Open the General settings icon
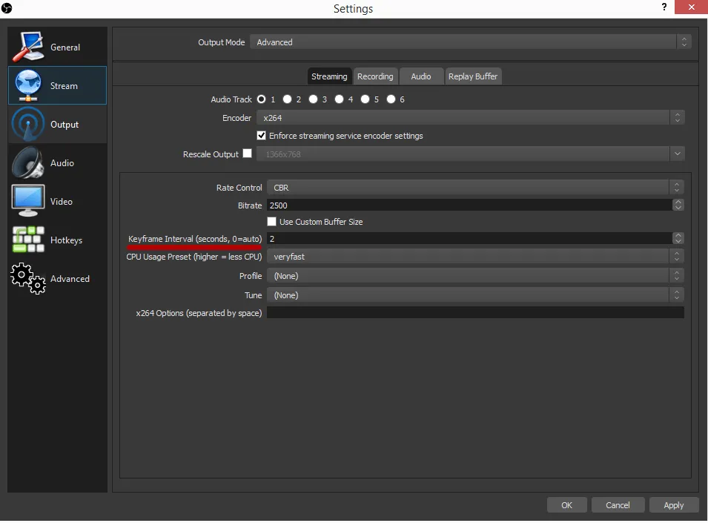 pos(28,47)
